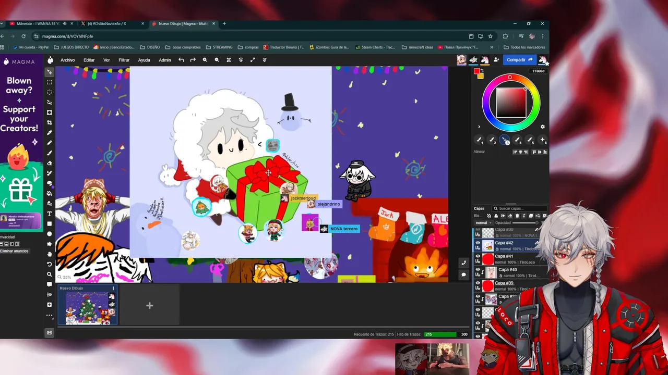Hide layer Capa #41
Image resolution: width=668 pixels, height=375 pixels.
tap(478, 256)
